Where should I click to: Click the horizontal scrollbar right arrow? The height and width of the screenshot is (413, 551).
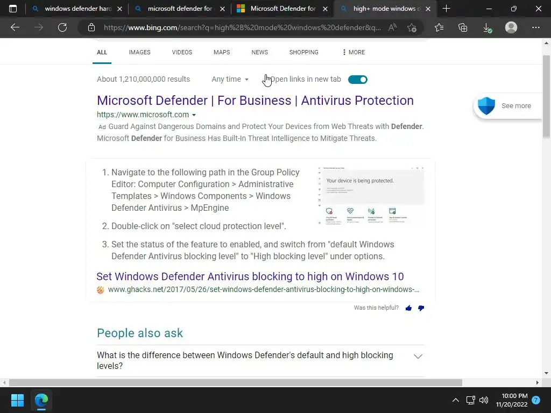coord(537,382)
